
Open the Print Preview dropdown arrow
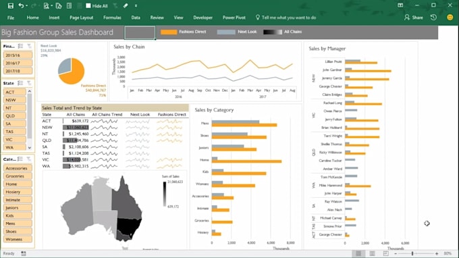(52, 6)
